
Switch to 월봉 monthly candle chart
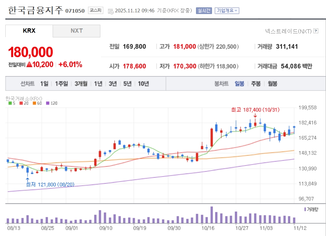pyautogui.click(x=273, y=84)
